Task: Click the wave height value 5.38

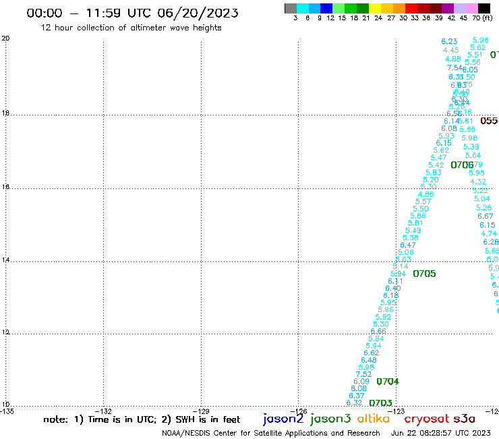Action: point(411,238)
